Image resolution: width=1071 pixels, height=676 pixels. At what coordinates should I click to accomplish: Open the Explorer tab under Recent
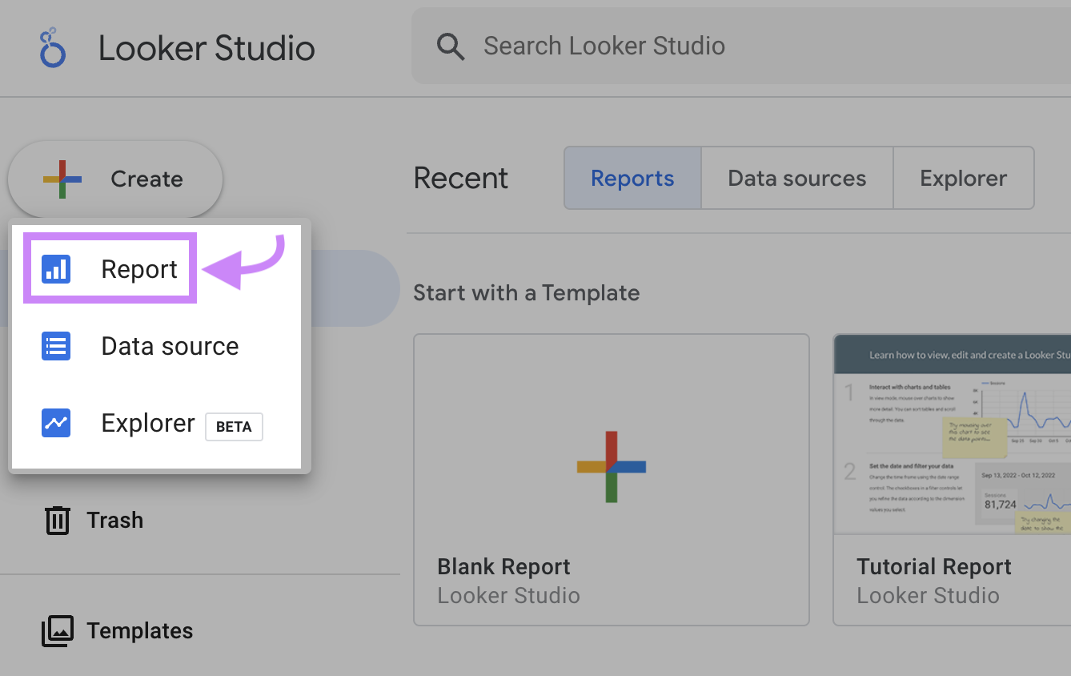point(964,178)
